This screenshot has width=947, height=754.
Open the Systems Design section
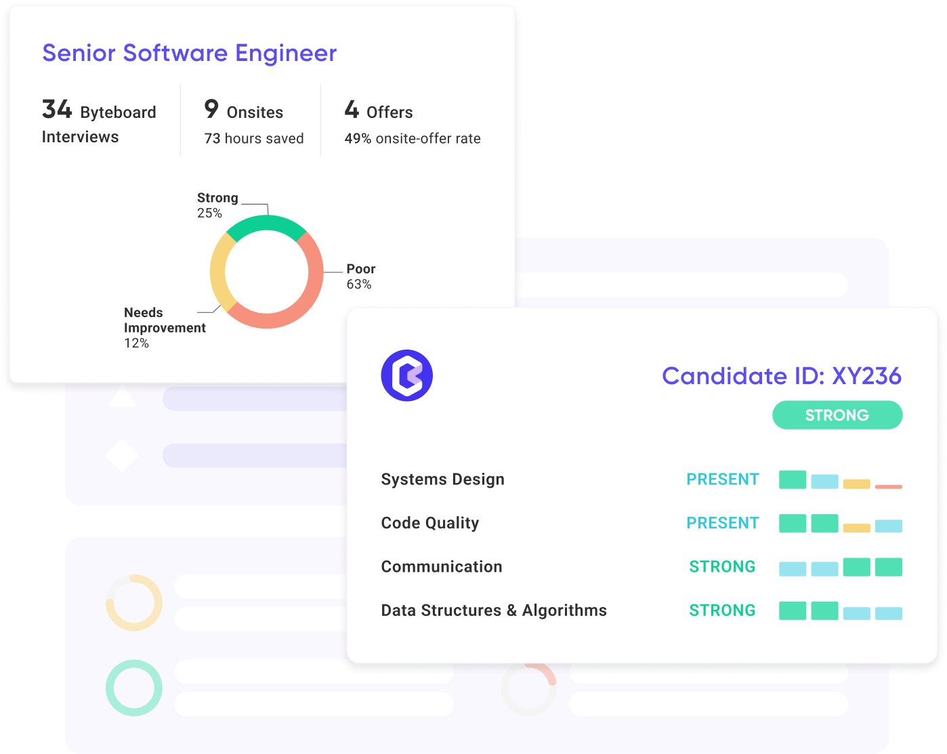point(442,479)
